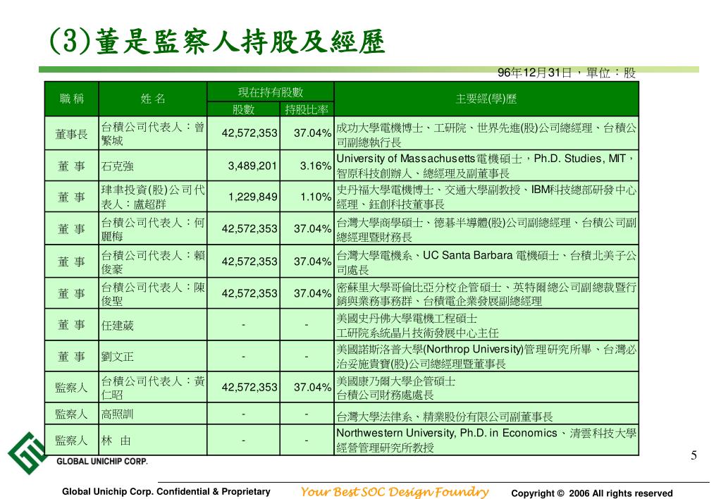The width and height of the screenshot is (721, 499).
Task: Click 台灣大學法律系 experience cell
Action: coord(486,414)
